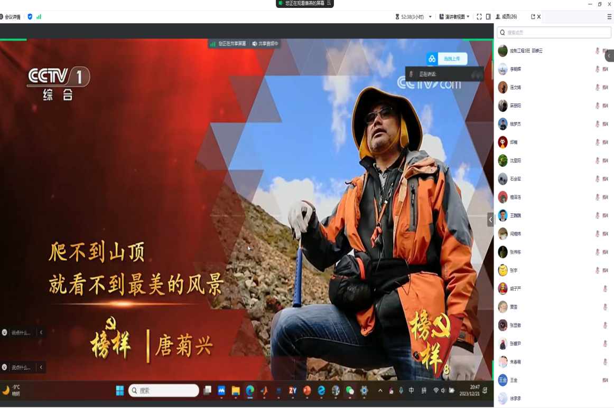Expand the meeting timer dropdown arrow

pos(430,17)
